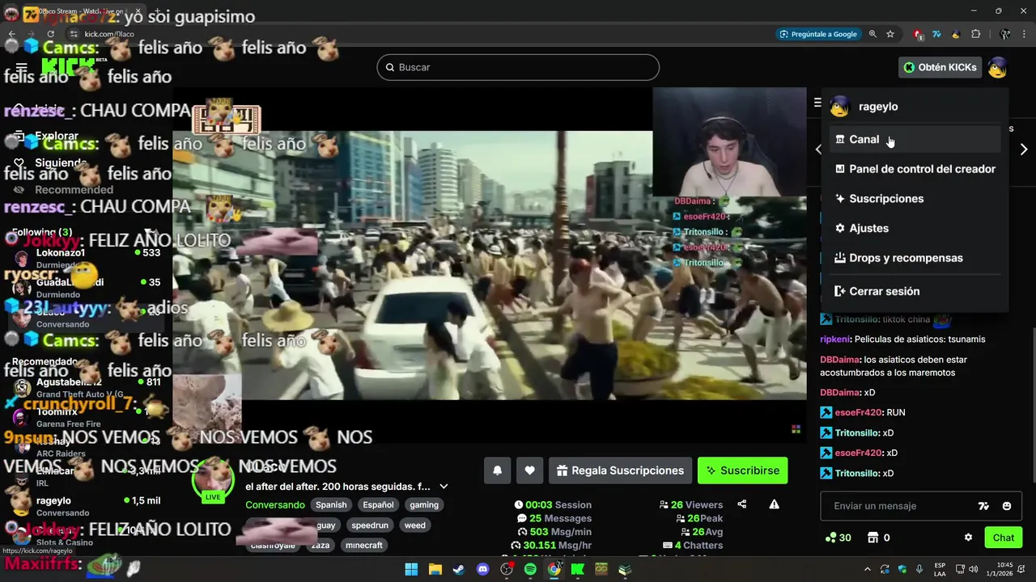Click the share icon beside Viewers
1036x582 pixels.
tap(741, 504)
